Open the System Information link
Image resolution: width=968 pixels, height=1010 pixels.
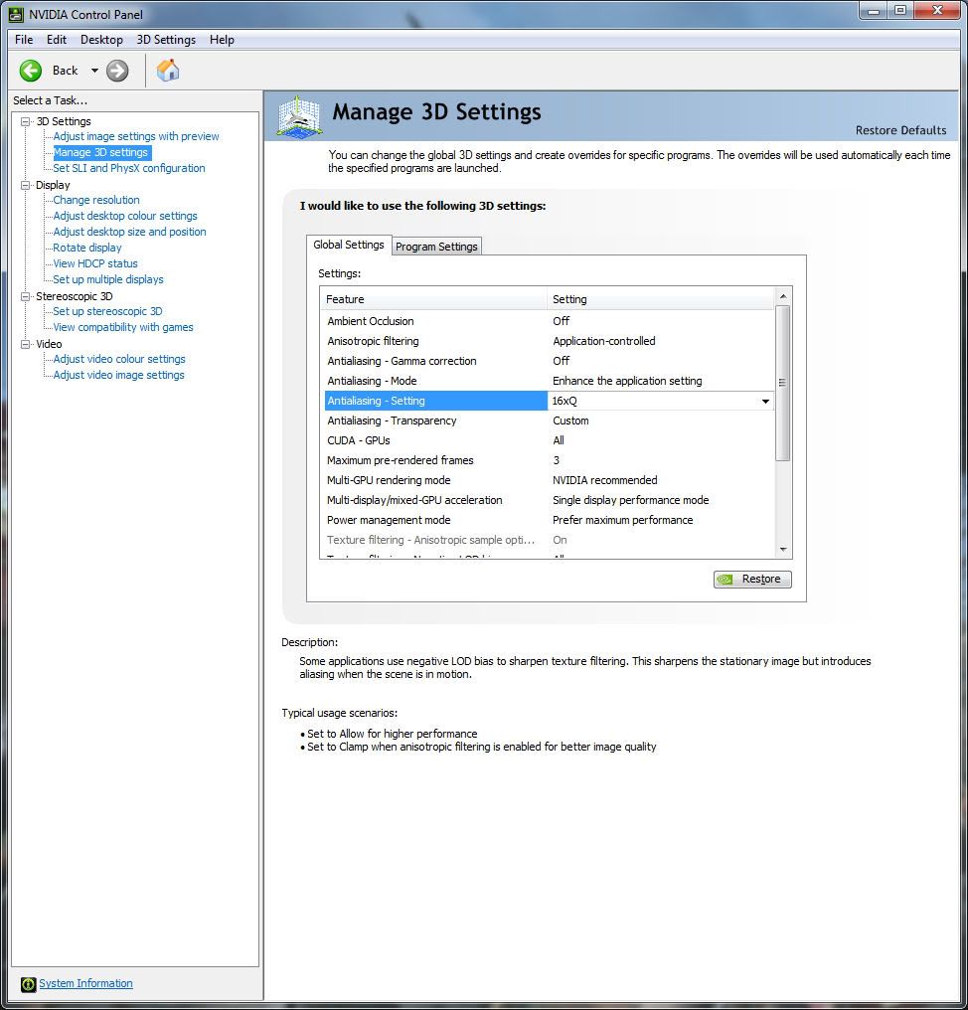tap(85, 983)
